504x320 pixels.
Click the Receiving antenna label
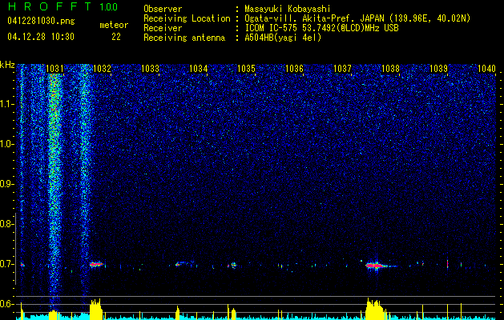tap(184, 38)
